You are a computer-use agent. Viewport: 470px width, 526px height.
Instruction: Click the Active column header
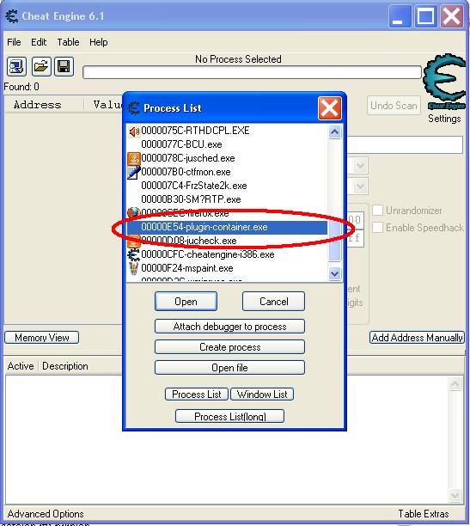pyautogui.click(x=21, y=366)
